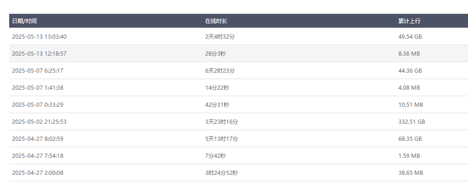Select the 2025-05-13 12:18:57 row
Viewport: 468px width, 190px height.
pyautogui.click(x=238, y=54)
